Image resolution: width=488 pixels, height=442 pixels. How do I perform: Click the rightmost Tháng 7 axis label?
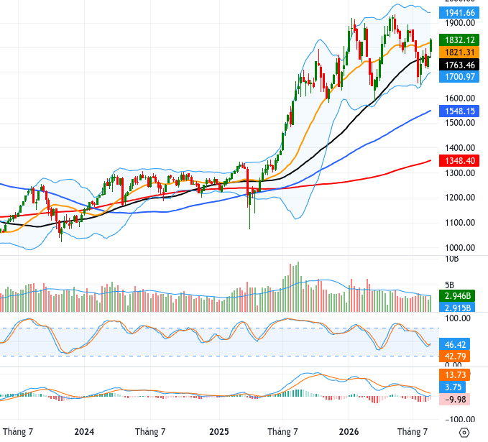pyautogui.click(x=413, y=432)
